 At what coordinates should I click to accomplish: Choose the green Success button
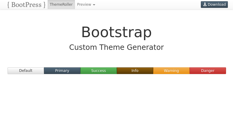(x=99, y=71)
